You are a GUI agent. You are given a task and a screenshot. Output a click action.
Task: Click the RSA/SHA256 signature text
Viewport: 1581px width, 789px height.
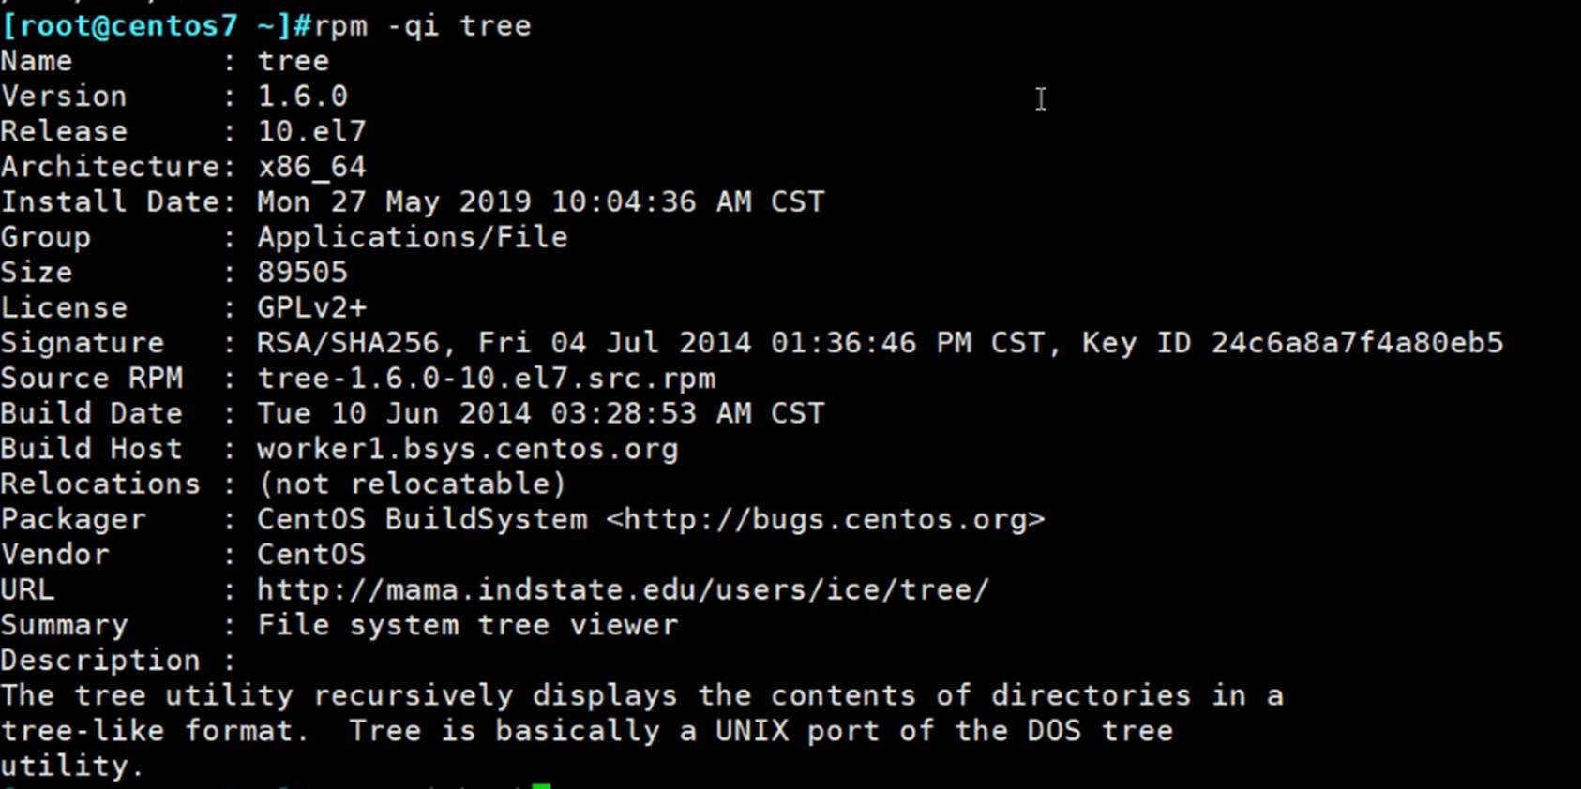[348, 343]
